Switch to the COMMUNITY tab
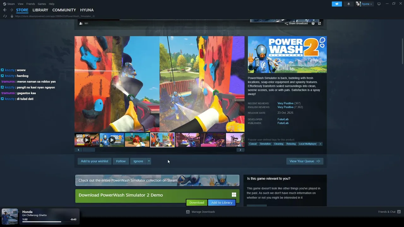Image resolution: width=404 pixels, height=227 pixels. tap(64, 10)
